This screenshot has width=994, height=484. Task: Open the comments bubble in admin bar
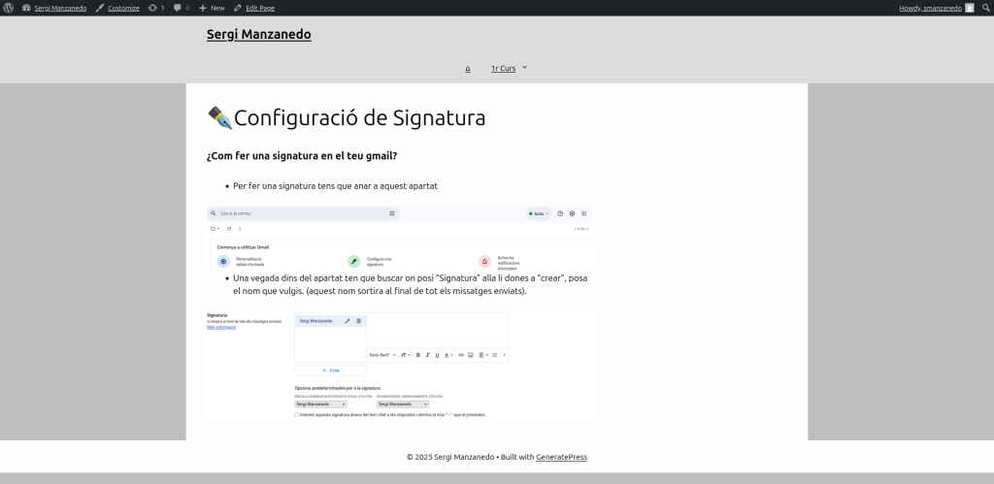point(179,8)
